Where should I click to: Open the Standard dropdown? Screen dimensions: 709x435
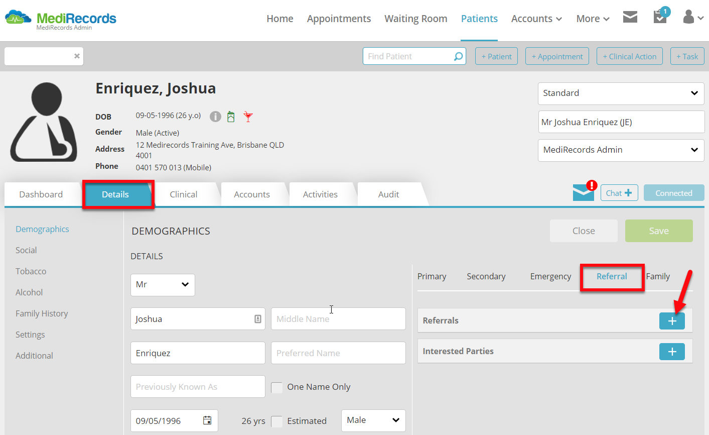621,93
